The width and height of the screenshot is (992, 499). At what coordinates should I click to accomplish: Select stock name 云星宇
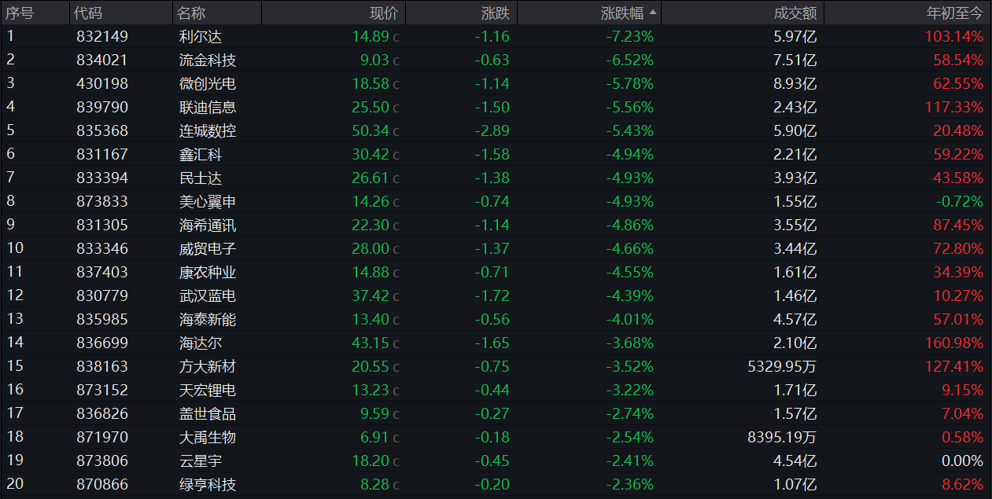click(x=201, y=460)
